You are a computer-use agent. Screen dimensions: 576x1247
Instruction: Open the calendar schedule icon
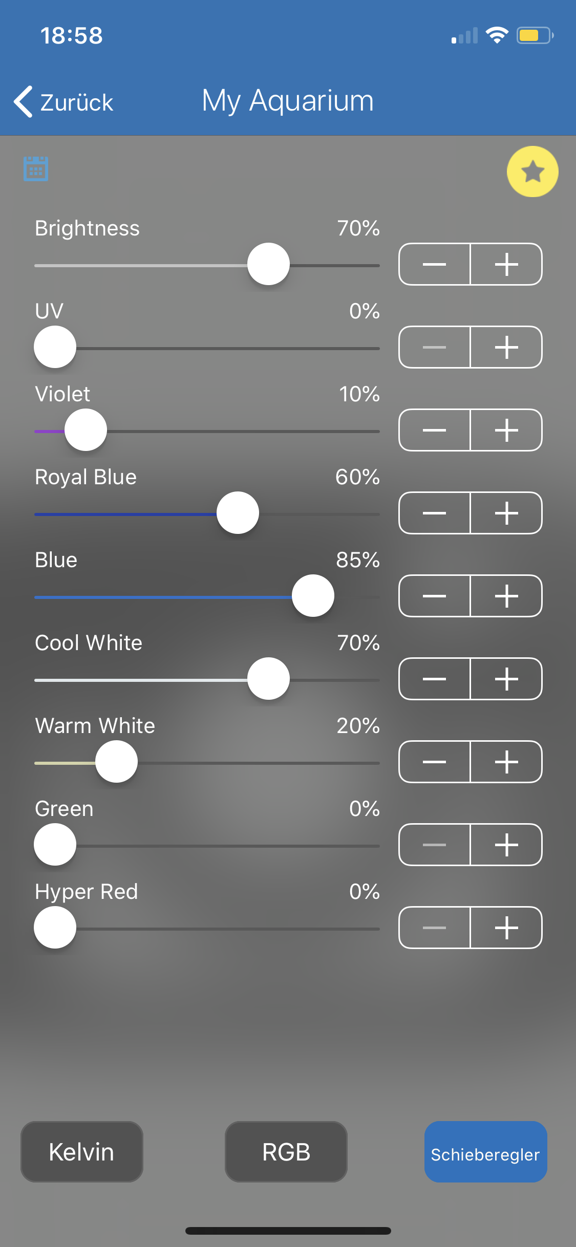click(36, 169)
